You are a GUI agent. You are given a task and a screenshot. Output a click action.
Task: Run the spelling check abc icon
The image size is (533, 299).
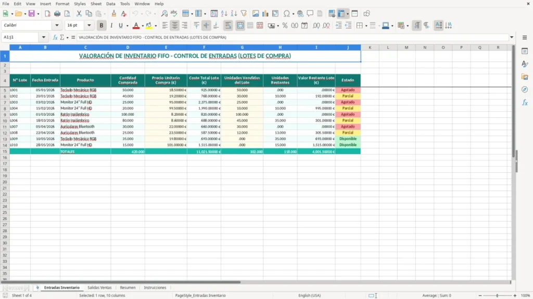(174, 13)
